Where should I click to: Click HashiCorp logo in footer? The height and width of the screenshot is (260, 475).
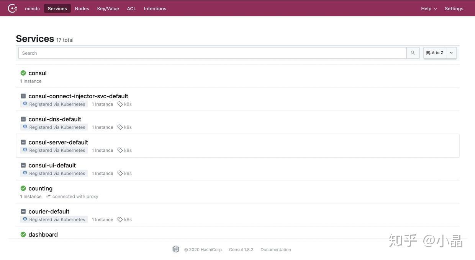(x=176, y=249)
